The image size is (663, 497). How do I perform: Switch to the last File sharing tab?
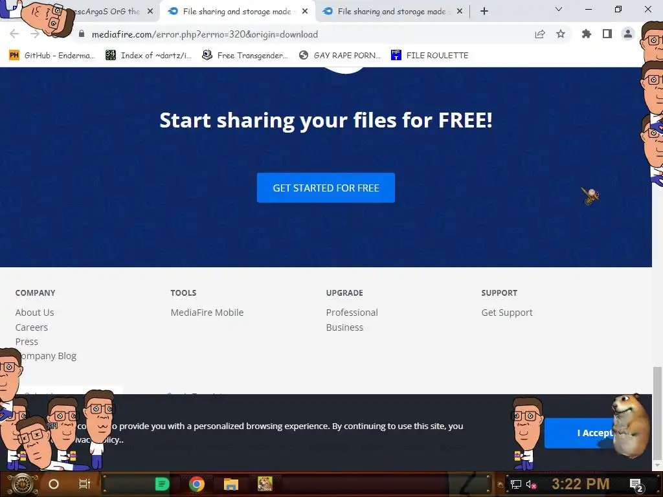tap(392, 12)
